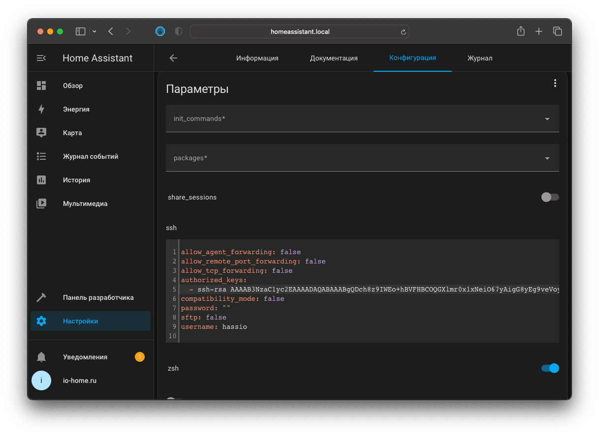Expand the init_commands field
The width and height of the screenshot is (599, 436).
tap(547, 118)
